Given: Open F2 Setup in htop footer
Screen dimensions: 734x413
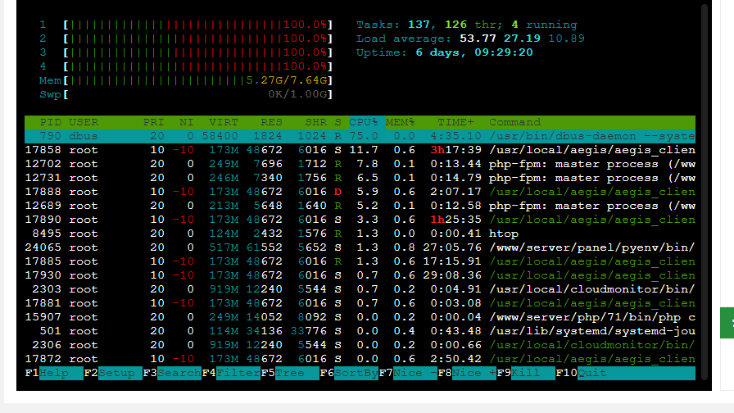Looking at the screenshot, I should (x=113, y=373).
